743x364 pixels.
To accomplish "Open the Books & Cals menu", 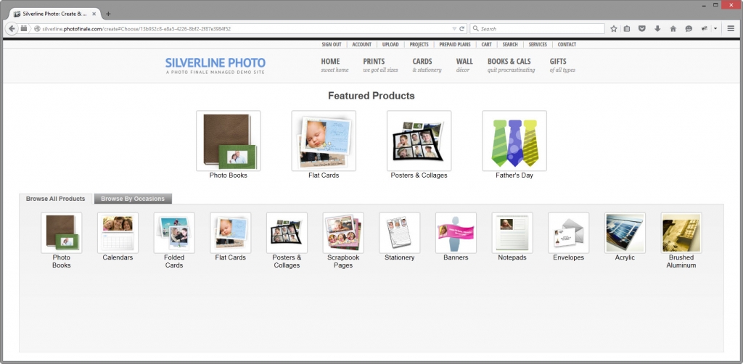I will click(x=511, y=65).
